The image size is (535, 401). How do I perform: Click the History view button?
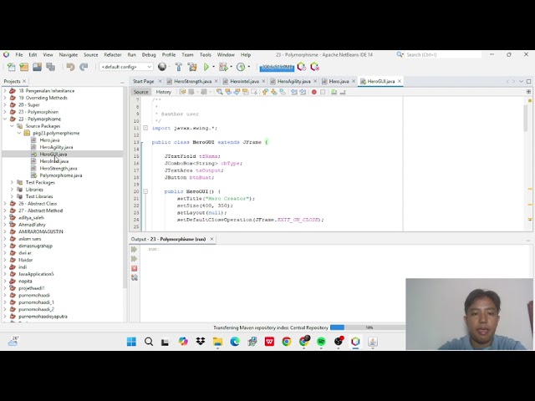point(164,92)
